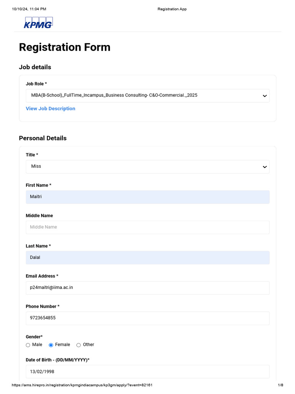Choose the Other gender radio button
Viewport: 295px width, 394px height.
tap(79, 345)
